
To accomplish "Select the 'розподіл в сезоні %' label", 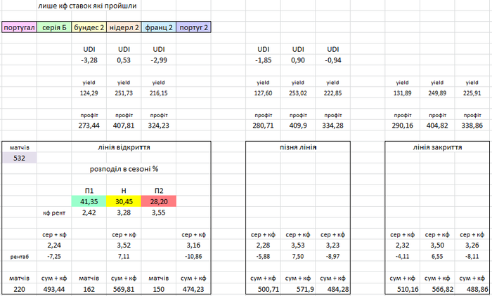I will coord(124,169).
